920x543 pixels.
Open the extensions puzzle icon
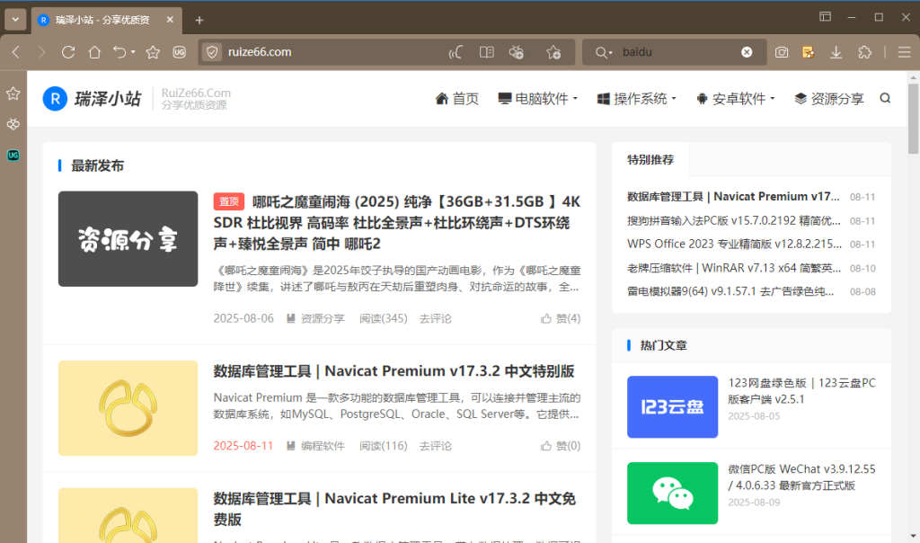[864, 52]
